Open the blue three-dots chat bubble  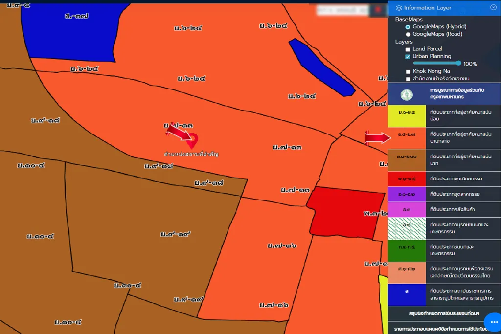click(x=493, y=322)
